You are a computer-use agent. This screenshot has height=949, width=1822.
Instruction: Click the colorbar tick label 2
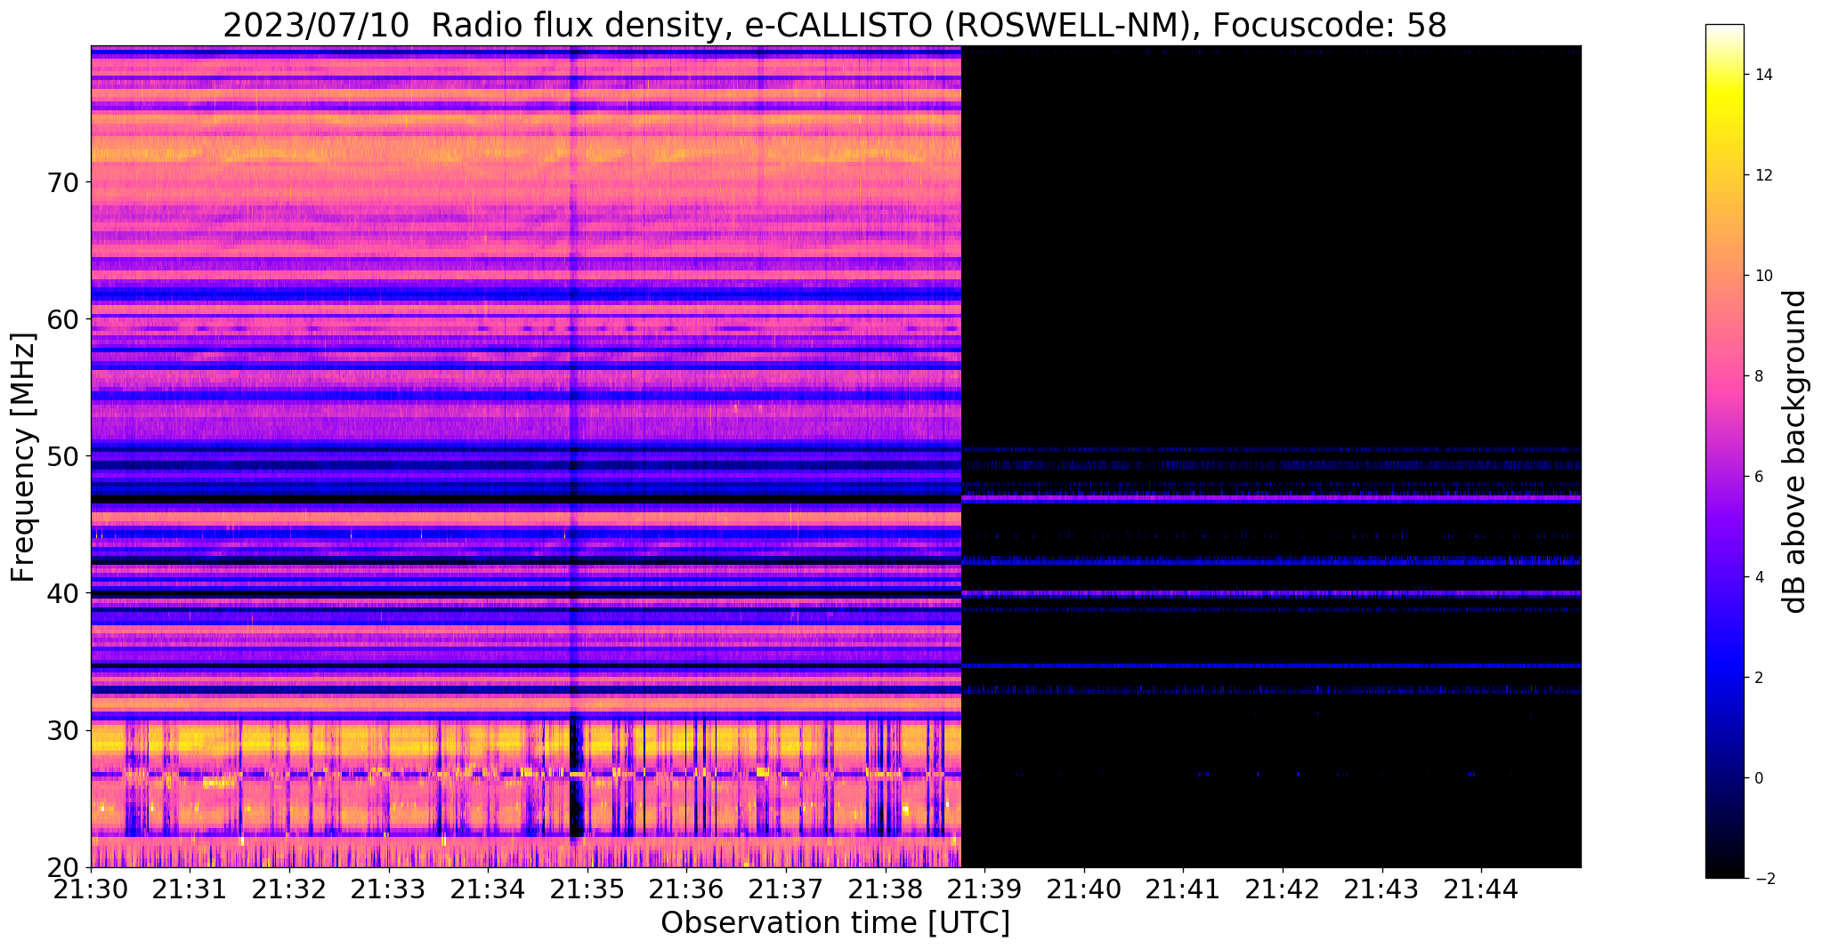[x=1758, y=678]
